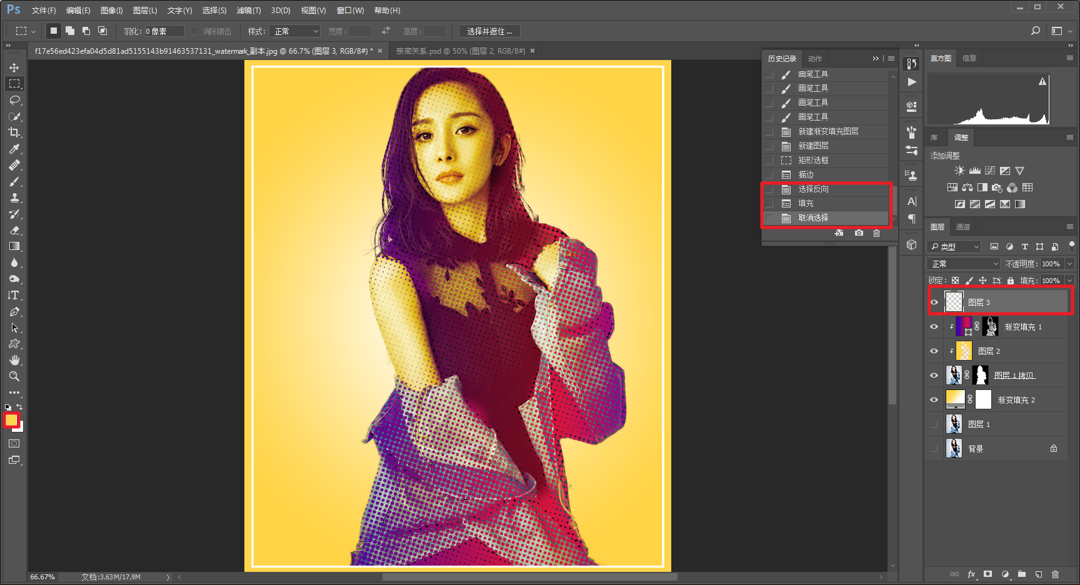Click 选择并遮住 button
The height and width of the screenshot is (585, 1080).
pos(489,31)
